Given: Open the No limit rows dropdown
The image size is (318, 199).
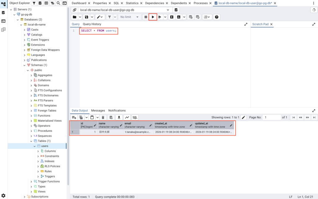Looking at the screenshot, I should [129, 17].
